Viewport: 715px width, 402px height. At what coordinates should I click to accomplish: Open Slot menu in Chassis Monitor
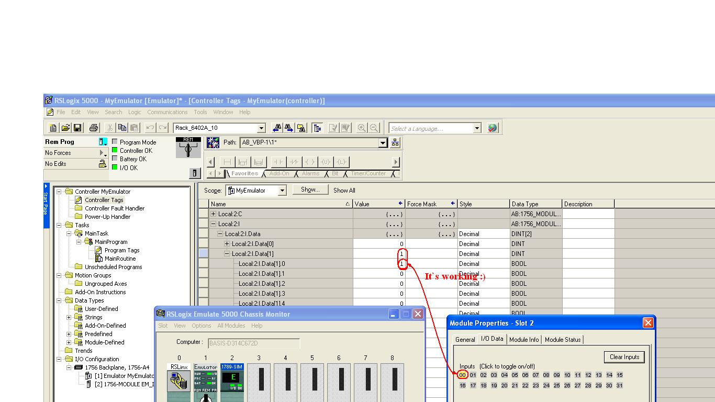pos(163,326)
